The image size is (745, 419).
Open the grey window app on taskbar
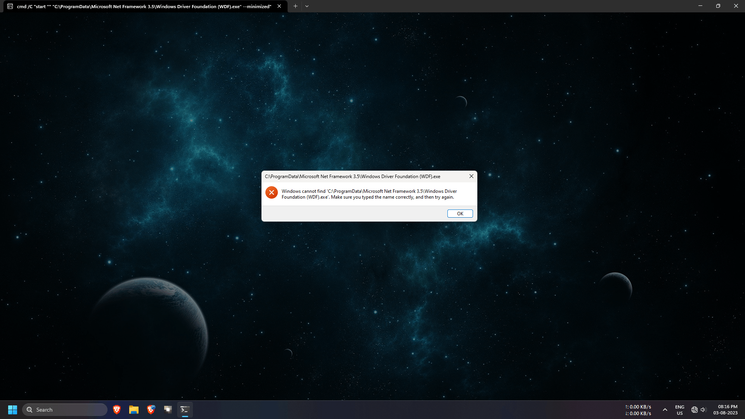tap(168, 410)
